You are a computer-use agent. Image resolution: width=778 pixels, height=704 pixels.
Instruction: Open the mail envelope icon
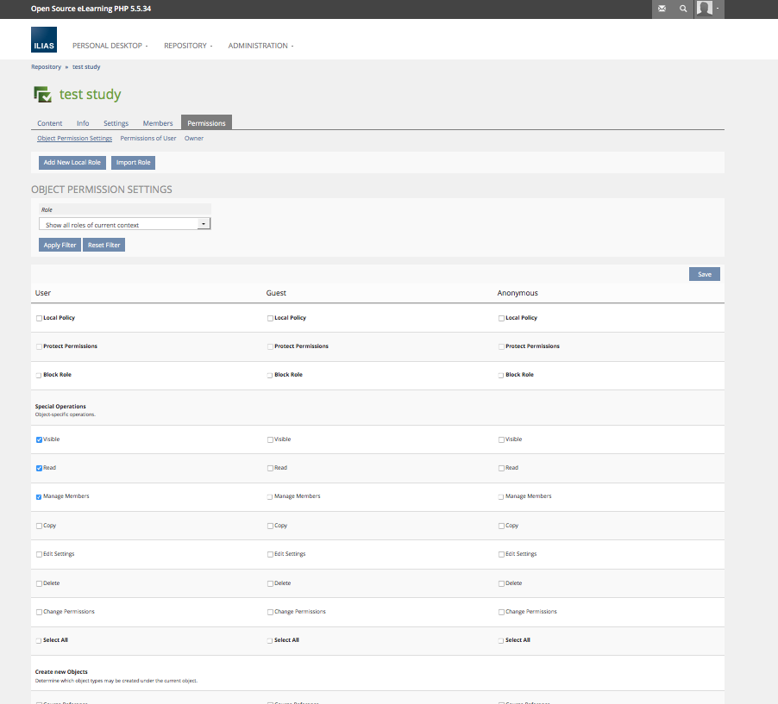(x=662, y=9)
